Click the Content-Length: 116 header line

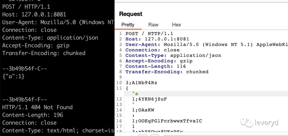point(156,66)
